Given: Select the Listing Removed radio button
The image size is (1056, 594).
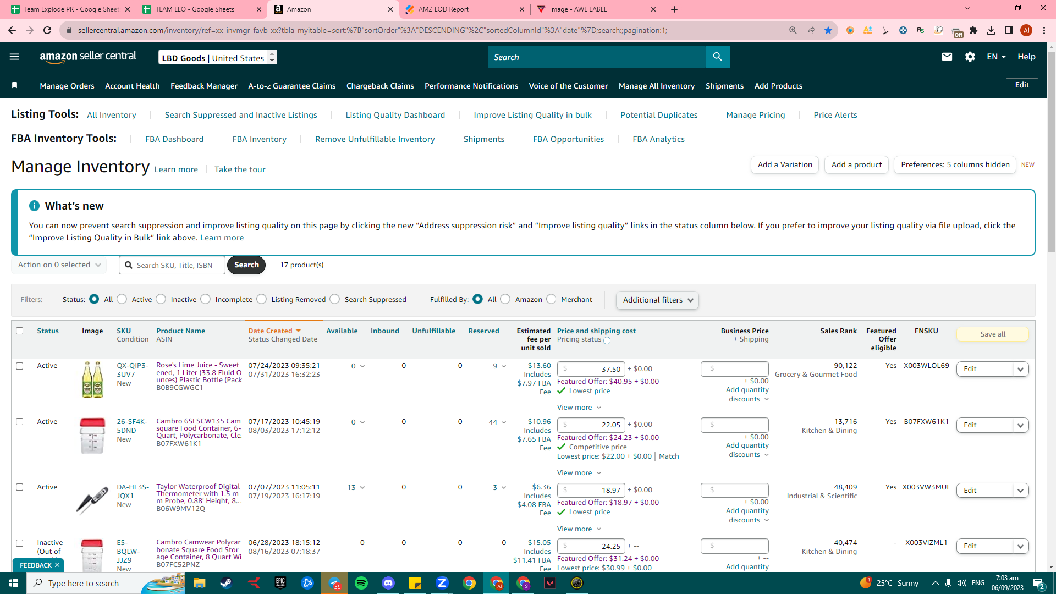Looking at the screenshot, I should tap(262, 299).
